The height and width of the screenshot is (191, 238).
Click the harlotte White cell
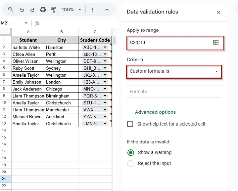pos(28,47)
